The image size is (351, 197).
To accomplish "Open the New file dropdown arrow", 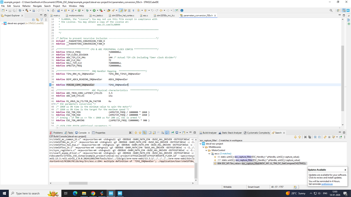I will (x=6, y=11).
